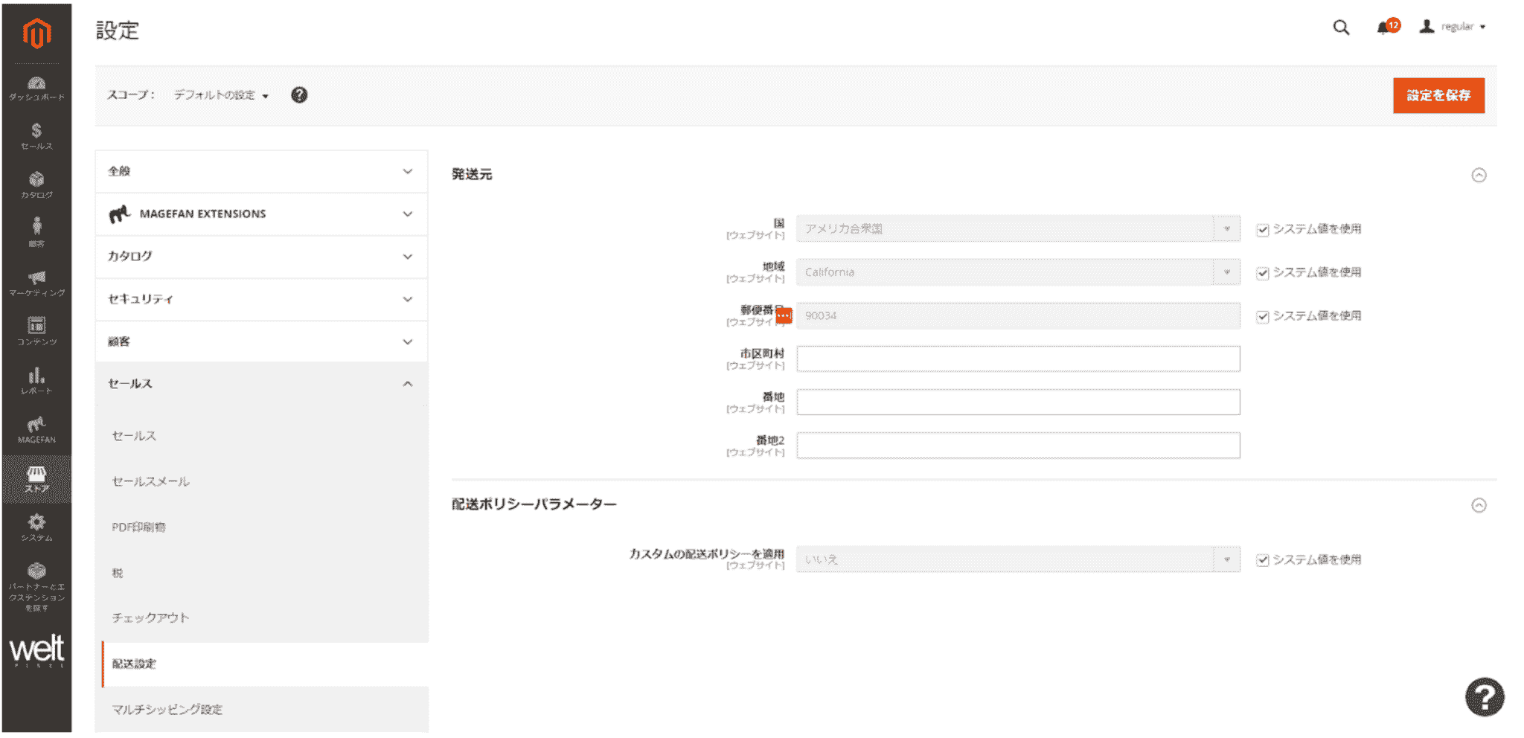Click the 市区町村 input field
Viewport: 1524px width, 738px height.
pyautogui.click(x=1017, y=359)
